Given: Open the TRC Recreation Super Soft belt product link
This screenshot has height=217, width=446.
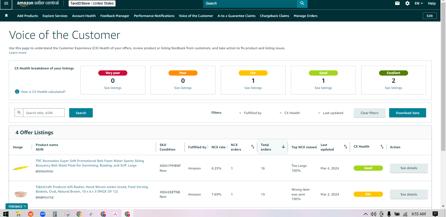Looking at the screenshot, I should click(90, 163).
